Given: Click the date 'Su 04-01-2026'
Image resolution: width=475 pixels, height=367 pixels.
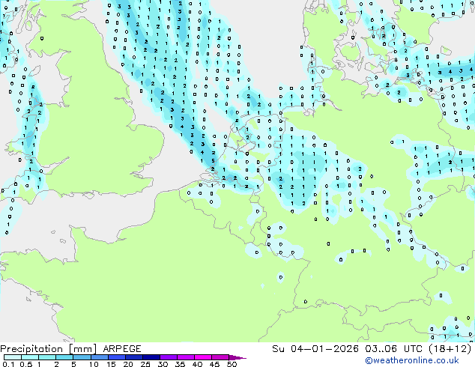Looking at the screenshot, I should tap(315, 349).
